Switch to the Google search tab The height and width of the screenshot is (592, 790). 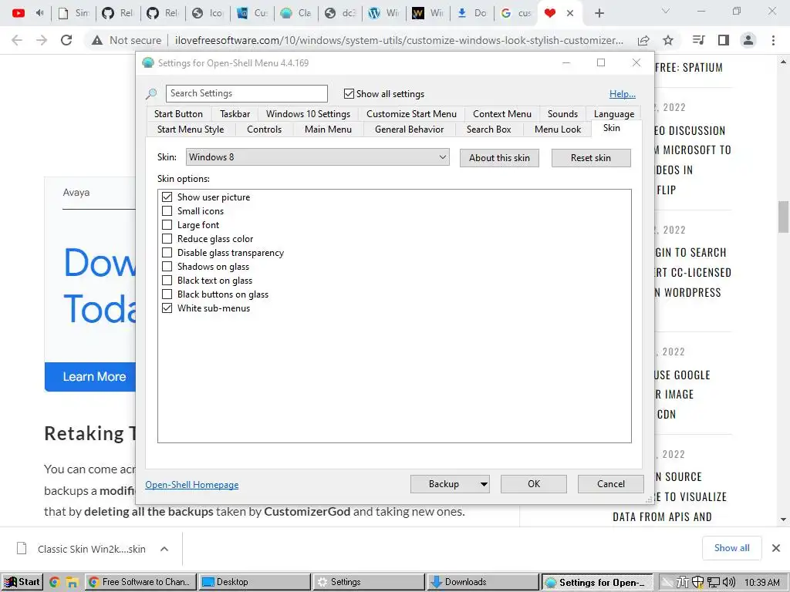[x=516, y=13]
